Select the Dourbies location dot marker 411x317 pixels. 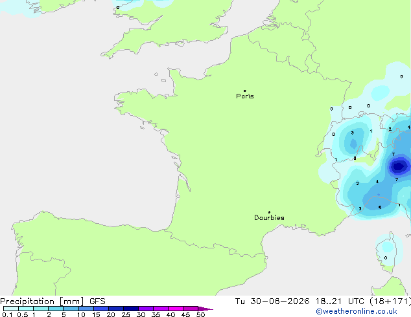[269, 212]
